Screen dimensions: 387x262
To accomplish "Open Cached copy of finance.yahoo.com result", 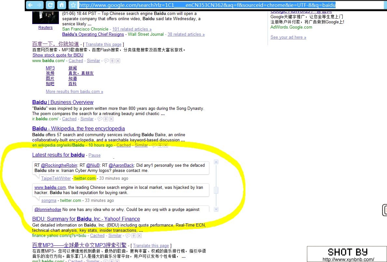I will tap(97, 236).
